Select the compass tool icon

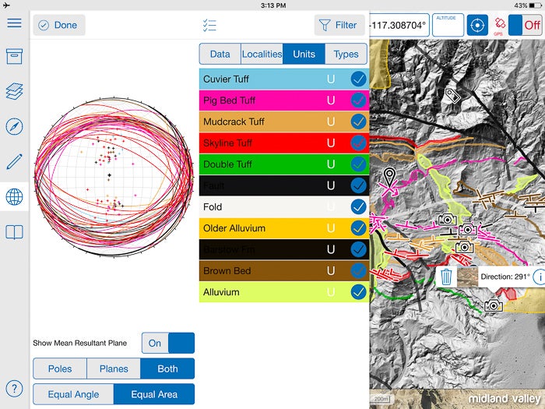coord(14,126)
